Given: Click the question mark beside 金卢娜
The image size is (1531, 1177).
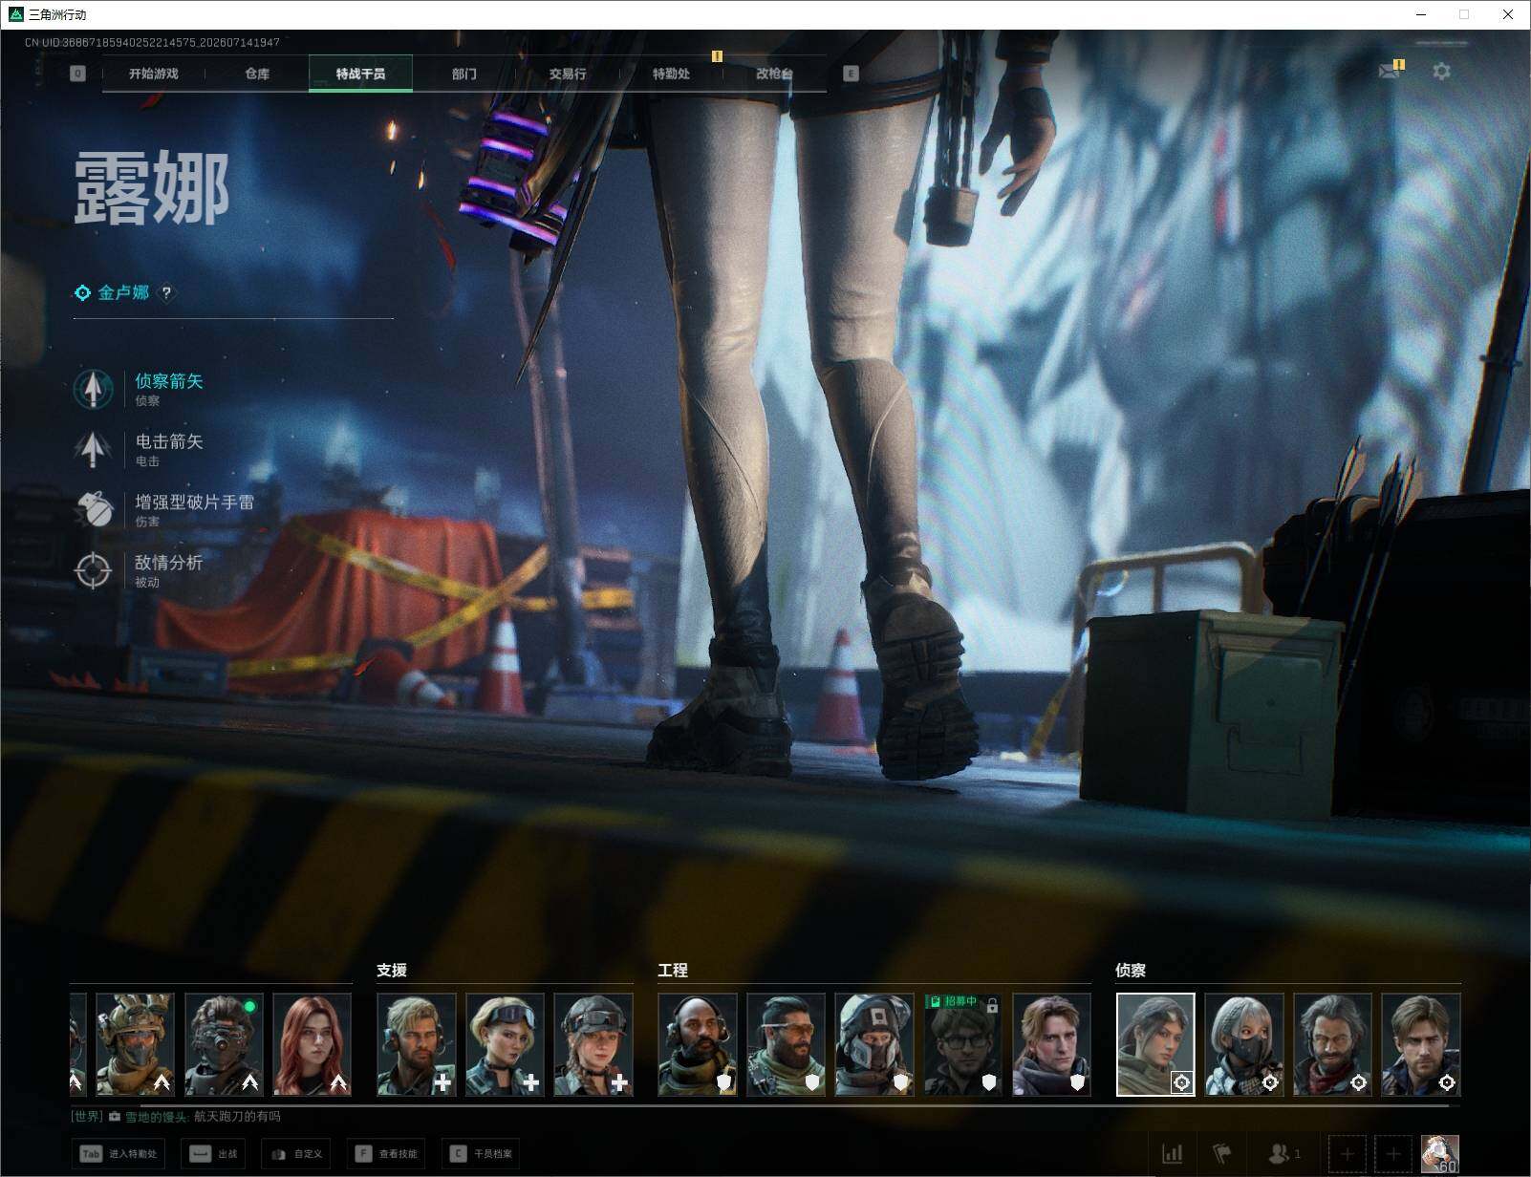Looking at the screenshot, I should pos(166,293).
